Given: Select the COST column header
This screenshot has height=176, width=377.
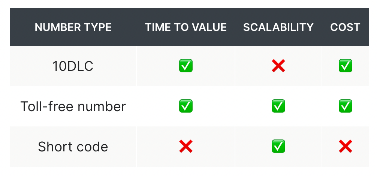Looking at the screenshot, I should pos(345,27).
